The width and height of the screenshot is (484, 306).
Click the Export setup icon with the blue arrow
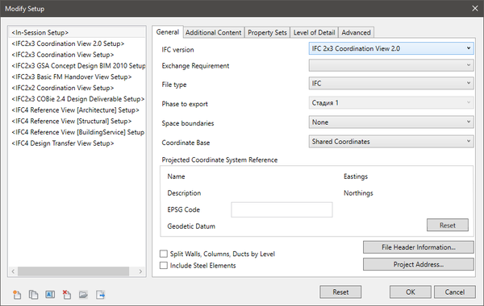tap(100, 295)
